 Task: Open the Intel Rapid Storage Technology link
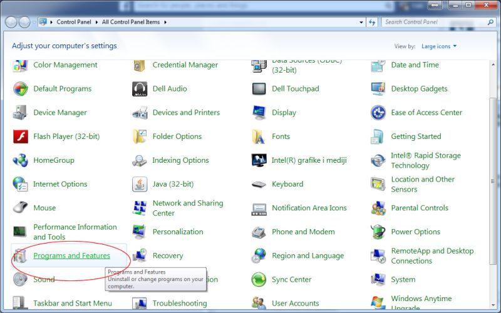(426, 160)
